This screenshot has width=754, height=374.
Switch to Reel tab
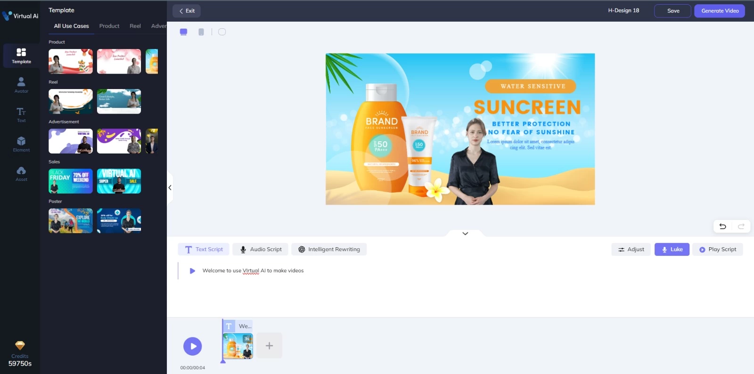click(x=135, y=26)
